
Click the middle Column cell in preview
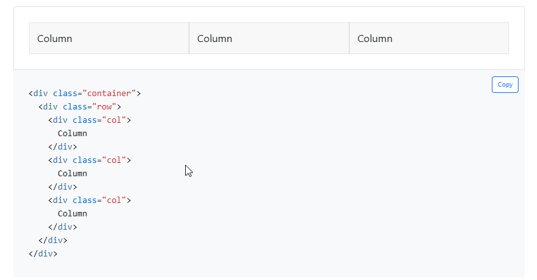(269, 38)
